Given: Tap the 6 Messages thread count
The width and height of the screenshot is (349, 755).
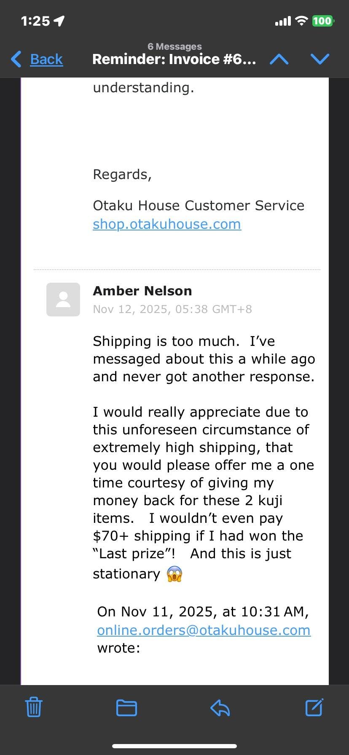Looking at the screenshot, I should (x=174, y=46).
